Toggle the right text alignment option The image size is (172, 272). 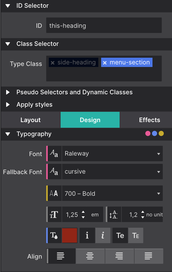click(x=119, y=256)
